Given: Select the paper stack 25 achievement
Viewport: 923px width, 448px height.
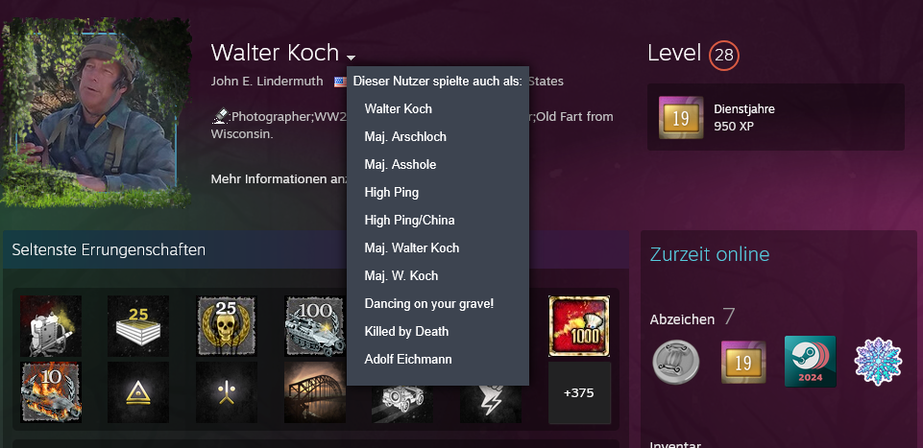Looking at the screenshot, I should pyautogui.click(x=138, y=326).
